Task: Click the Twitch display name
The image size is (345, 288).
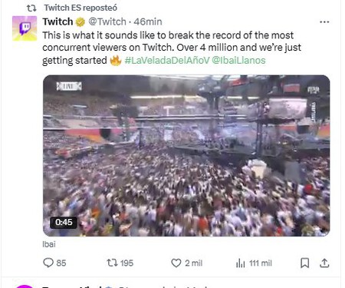Action: pyautogui.click(x=58, y=22)
